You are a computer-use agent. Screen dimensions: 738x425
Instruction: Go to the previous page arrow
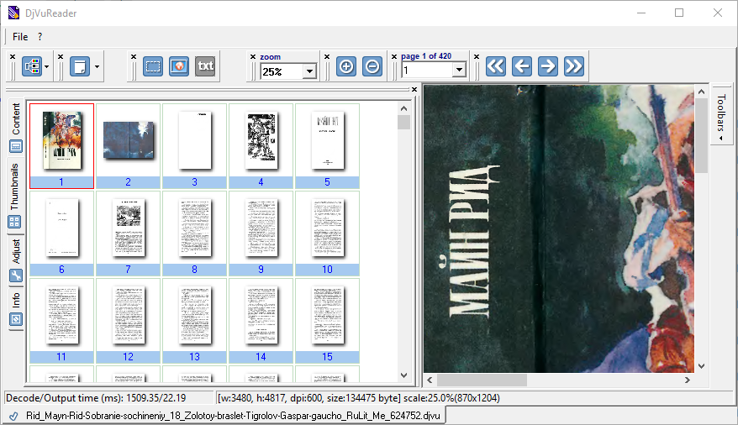[522, 66]
